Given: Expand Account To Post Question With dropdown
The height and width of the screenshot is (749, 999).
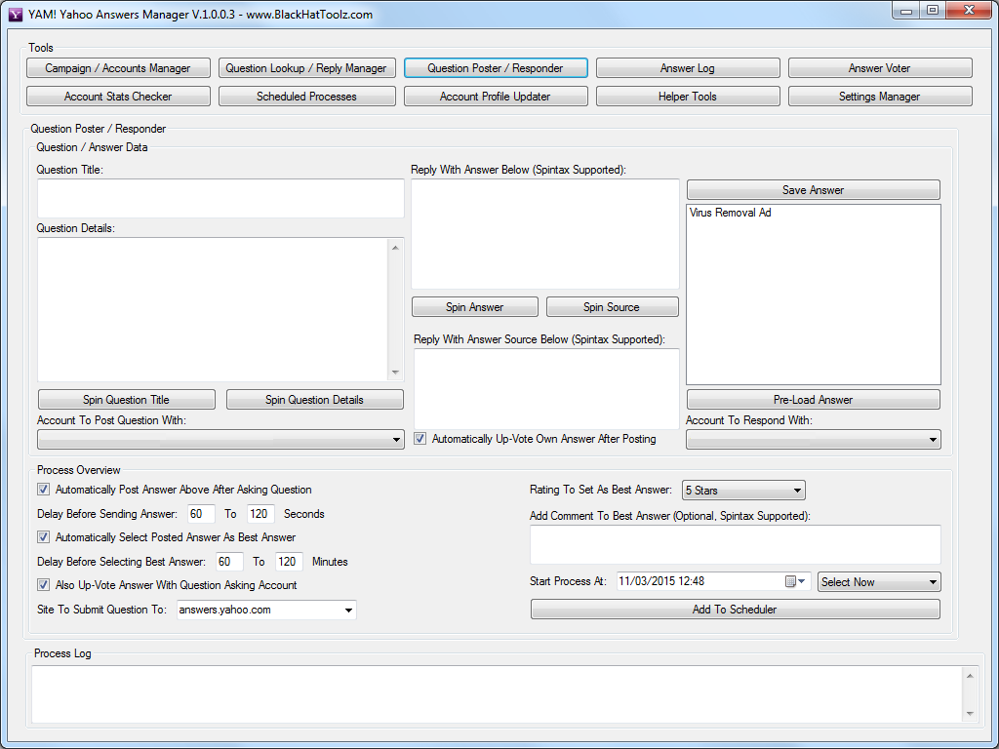Looking at the screenshot, I should click(x=220, y=440).
